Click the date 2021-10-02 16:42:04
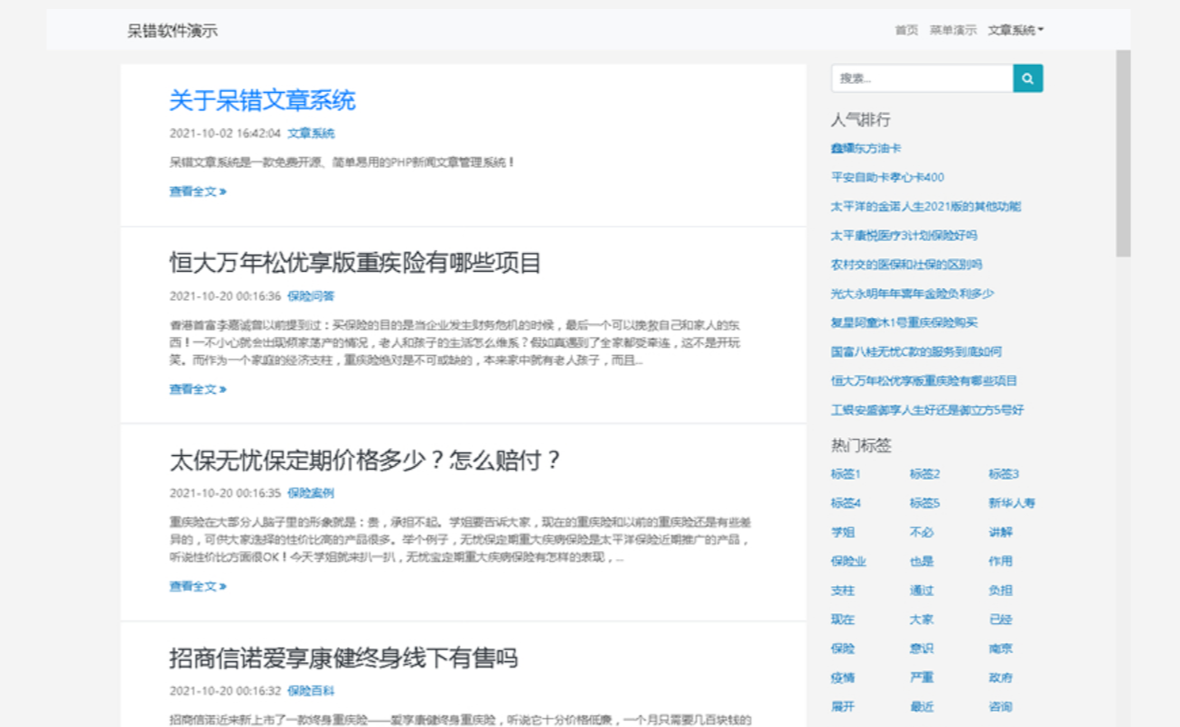 pyautogui.click(x=225, y=134)
